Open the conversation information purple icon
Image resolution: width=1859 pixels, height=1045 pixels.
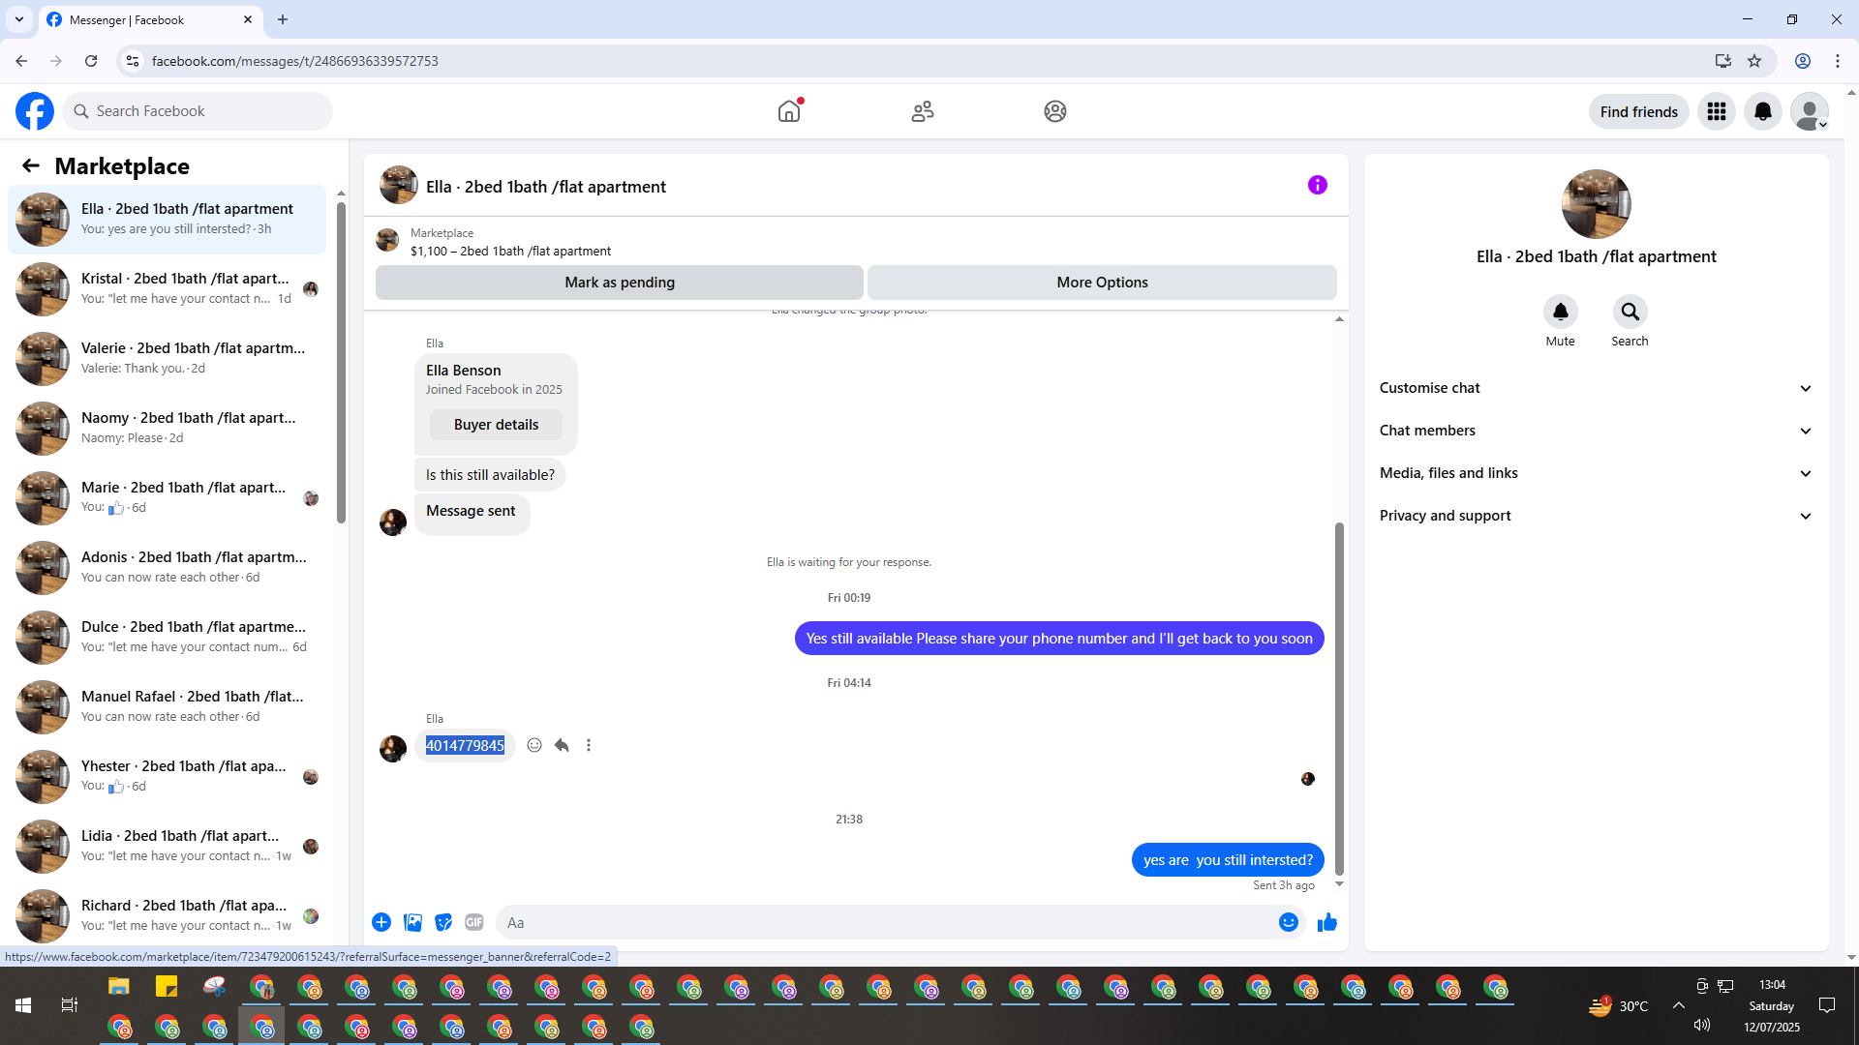click(x=1317, y=185)
